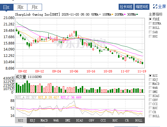Select the CCI sub-indicator radio on right
The image size is (167, 127).
pos(150,104)
